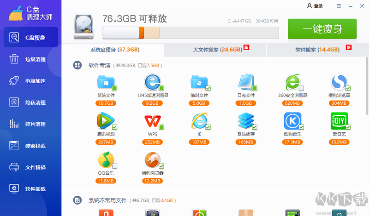Click the 620MB size badge
This screenshot has width=369, height=216.
[292, 103]
